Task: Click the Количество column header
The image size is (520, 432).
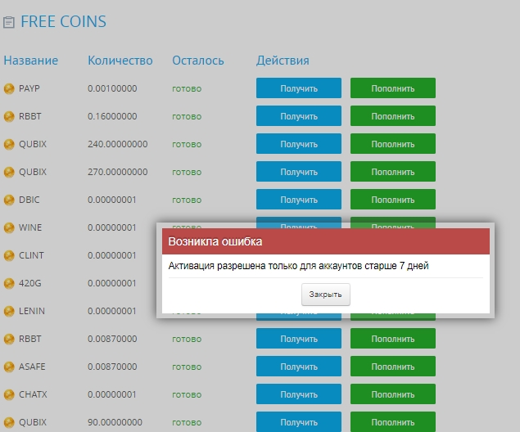Action: (x=120, y=61)
